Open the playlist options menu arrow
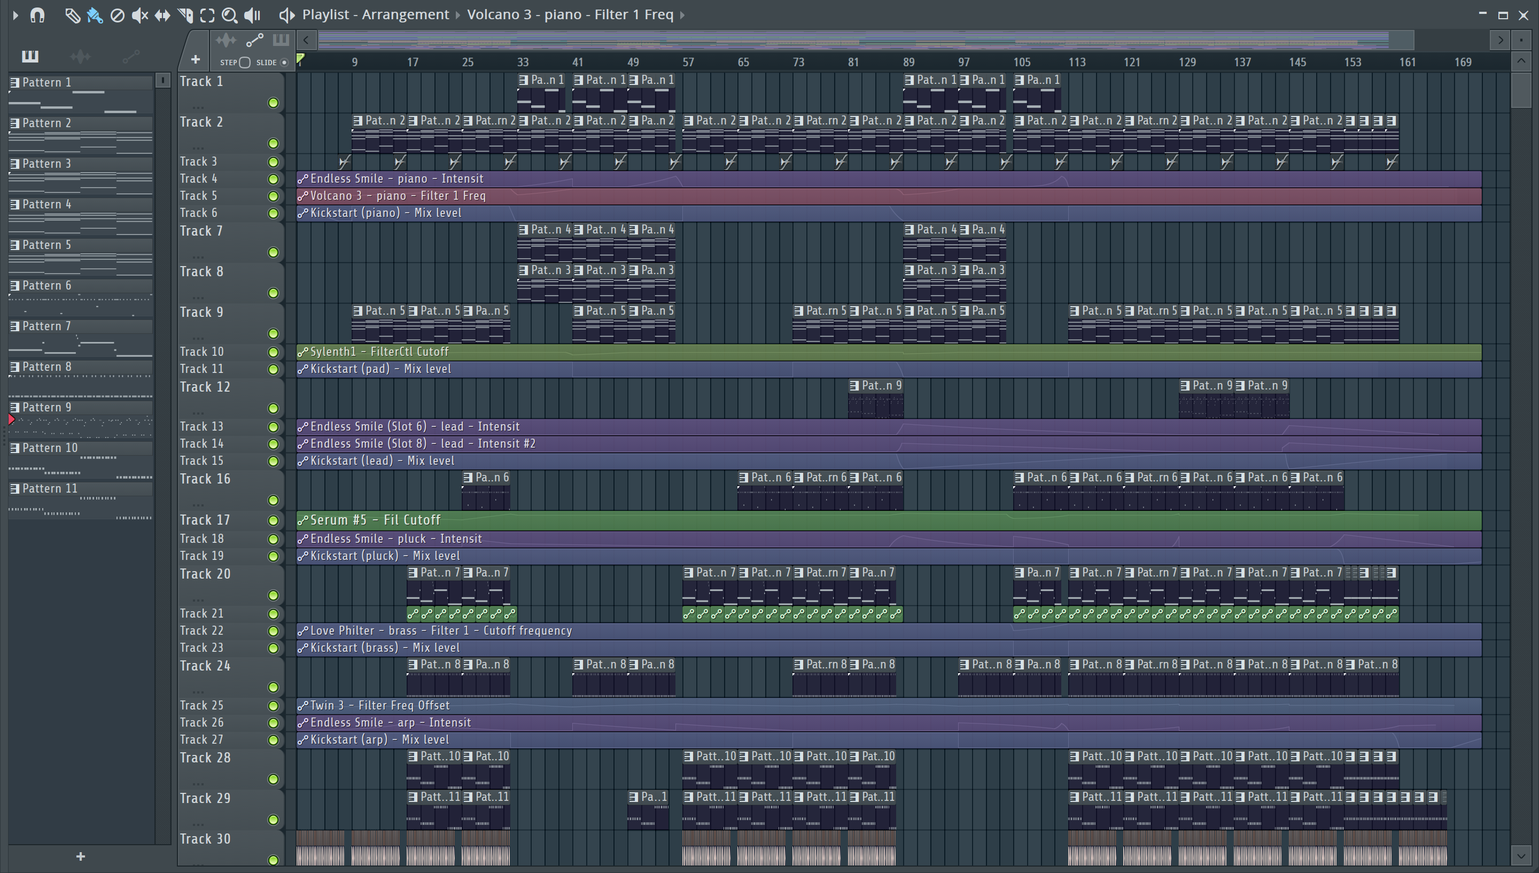The image size is (1539, 873). click(x=15, y=15)
